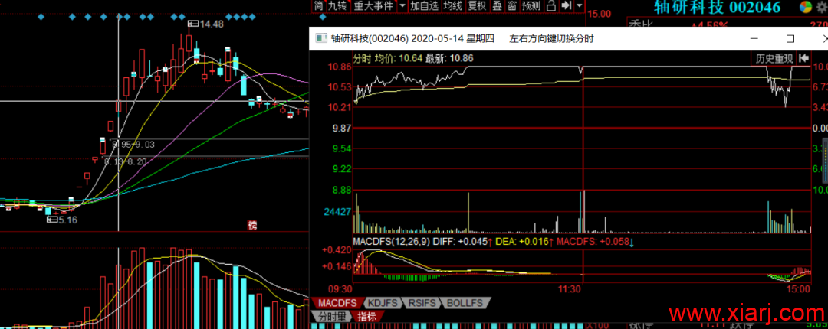This screenshot has height=329, width=828.
Task: Click the 10.86 top price axis label
Action: [339, 67]
